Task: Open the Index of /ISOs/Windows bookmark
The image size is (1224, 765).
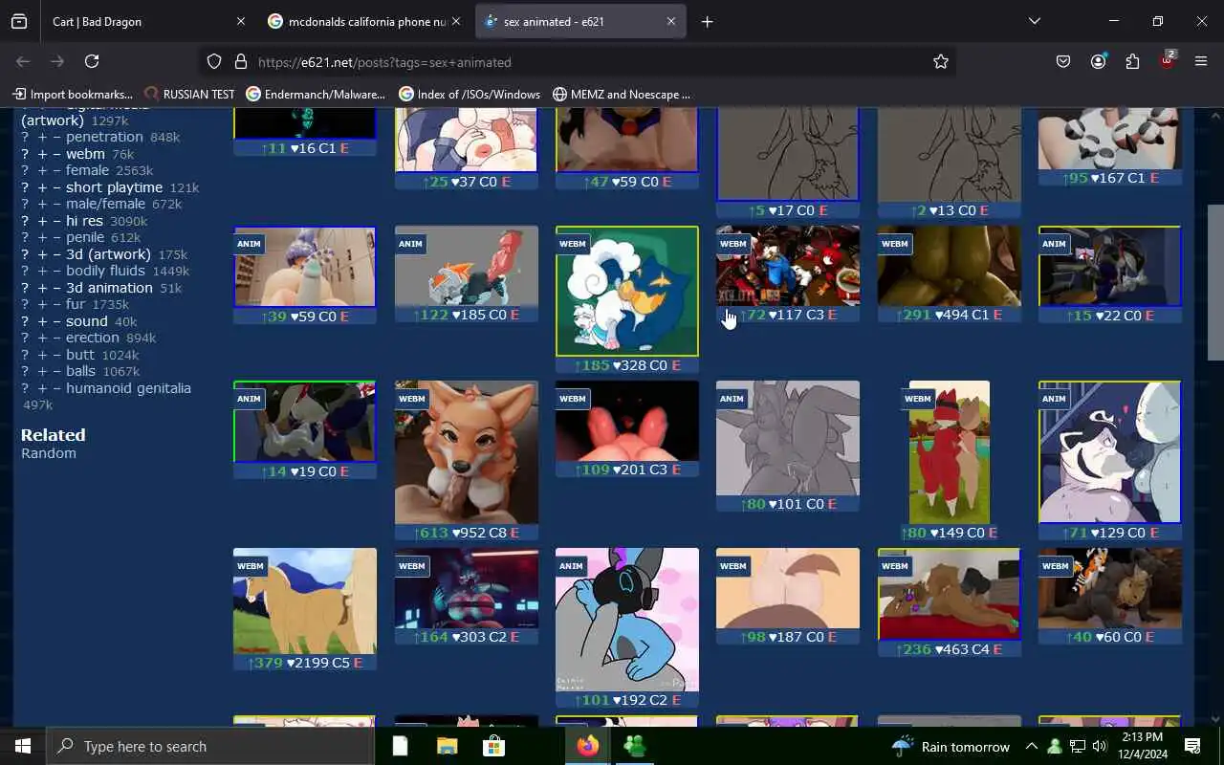Action: [x=470, y=94]
